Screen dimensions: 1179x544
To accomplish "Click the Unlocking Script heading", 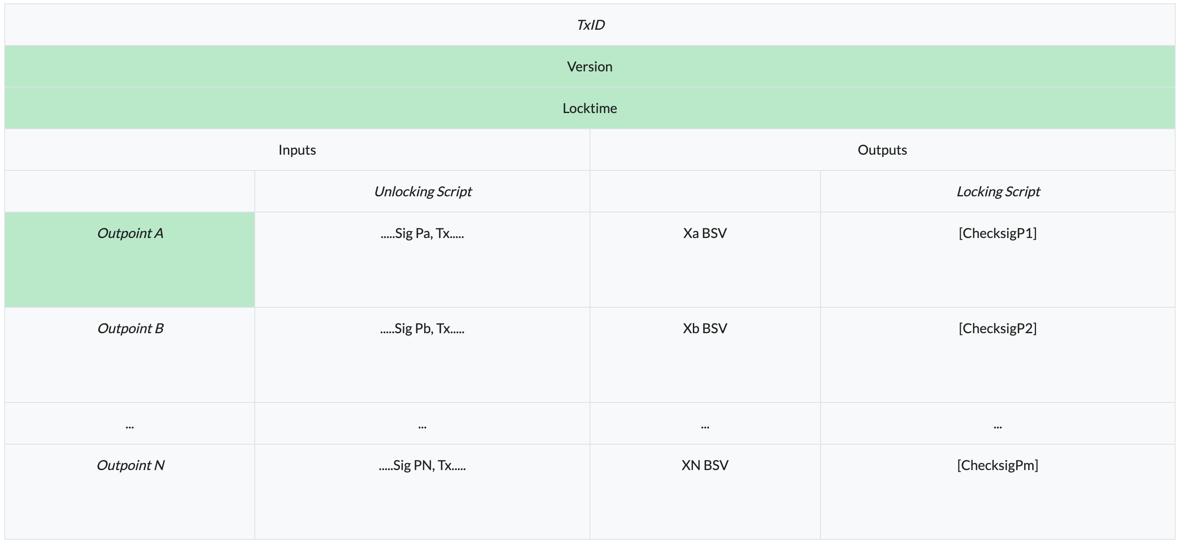I will click(422, 191).
